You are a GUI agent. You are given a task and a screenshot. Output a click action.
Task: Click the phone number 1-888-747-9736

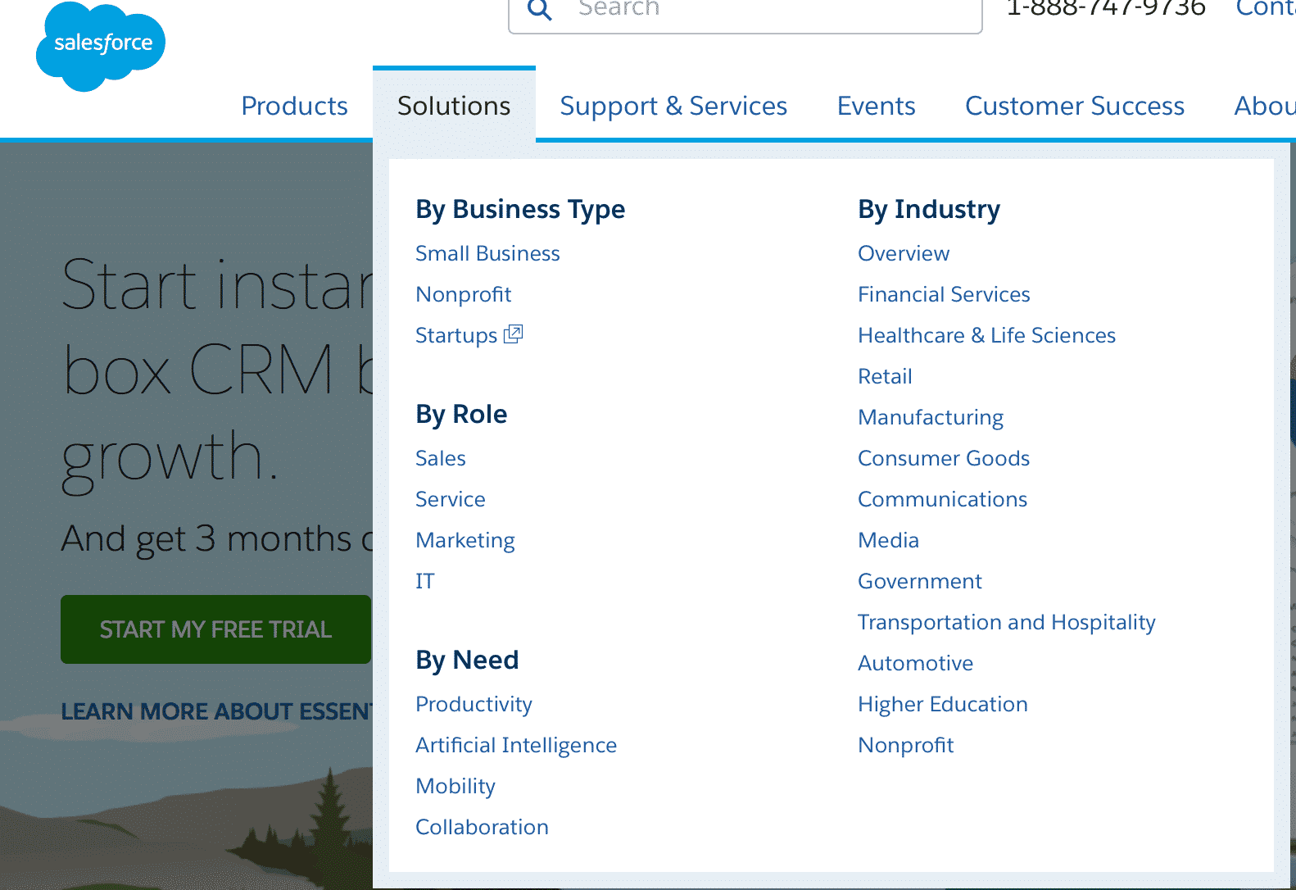[1106, 9]
